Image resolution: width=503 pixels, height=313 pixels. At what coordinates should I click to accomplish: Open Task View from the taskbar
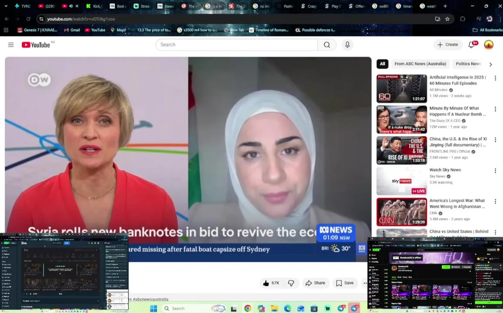click(x=234, y=309)
